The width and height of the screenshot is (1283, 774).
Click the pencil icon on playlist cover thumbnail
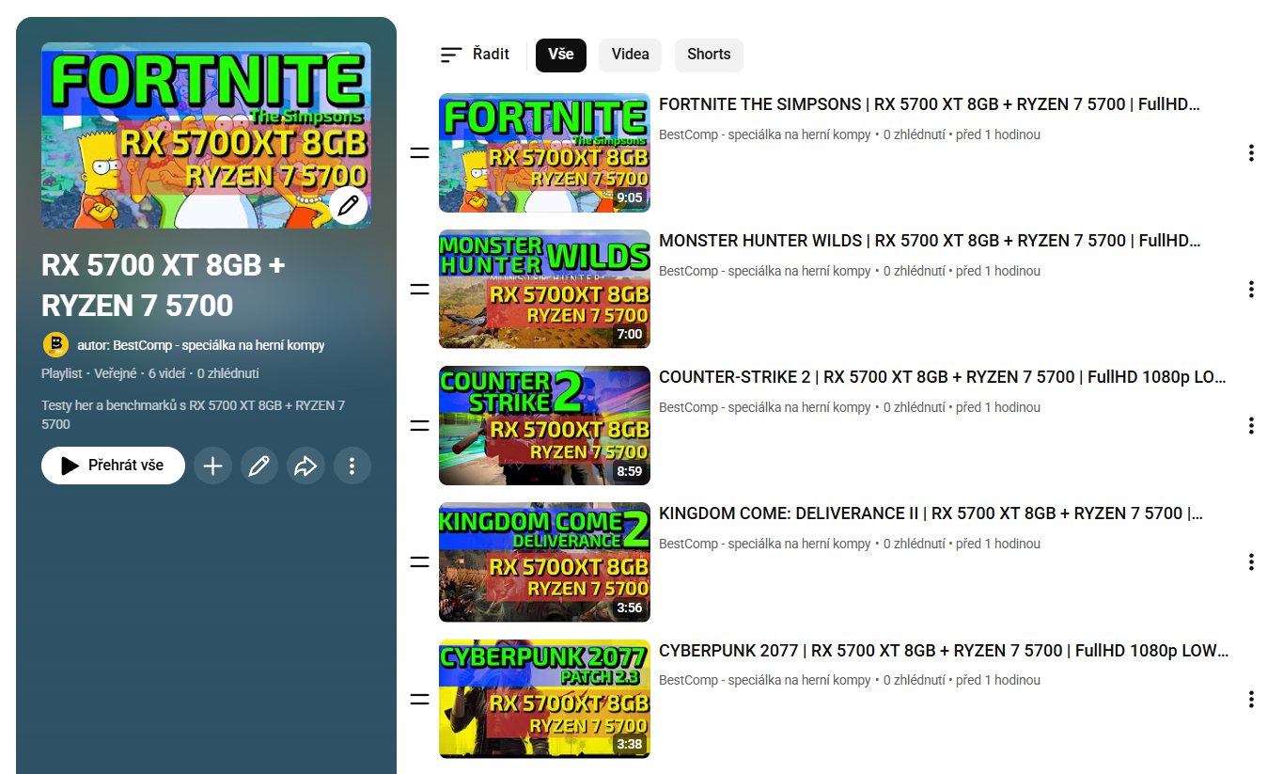[x=348, y=205]
